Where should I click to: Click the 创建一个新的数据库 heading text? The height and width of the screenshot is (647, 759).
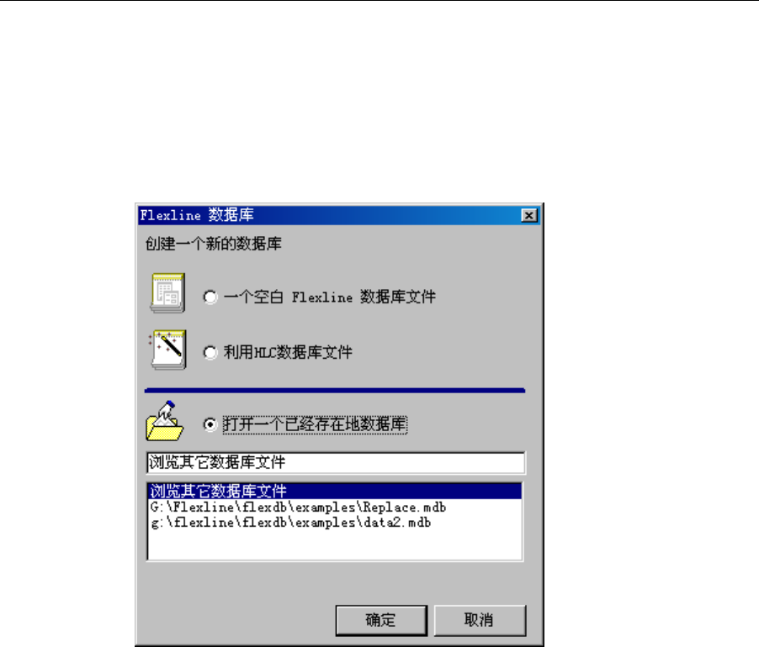pyautogui.click(x=214, y=244)
